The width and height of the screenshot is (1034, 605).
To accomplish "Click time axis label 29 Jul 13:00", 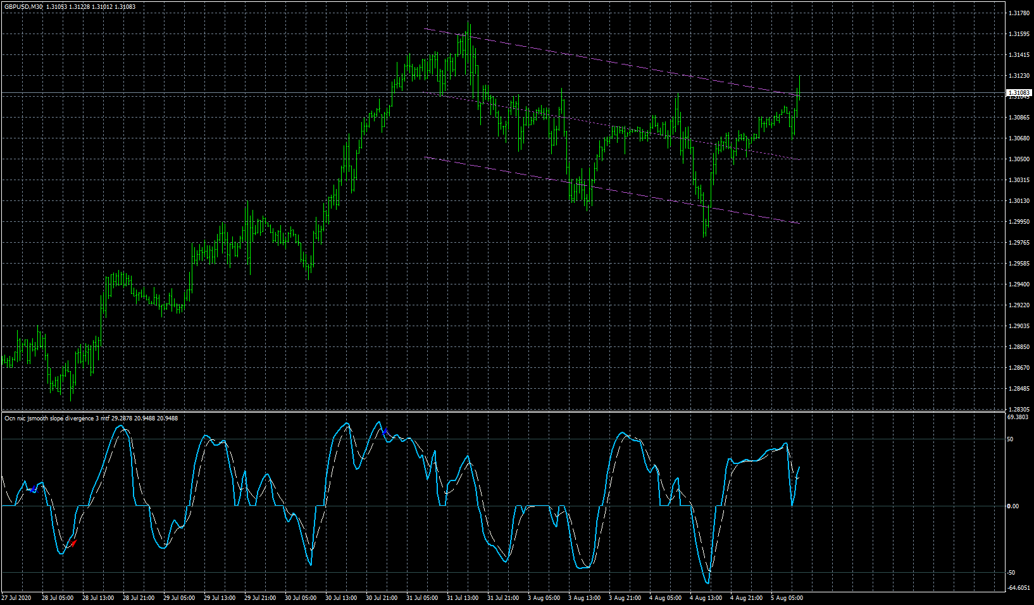I will point(220,598).
